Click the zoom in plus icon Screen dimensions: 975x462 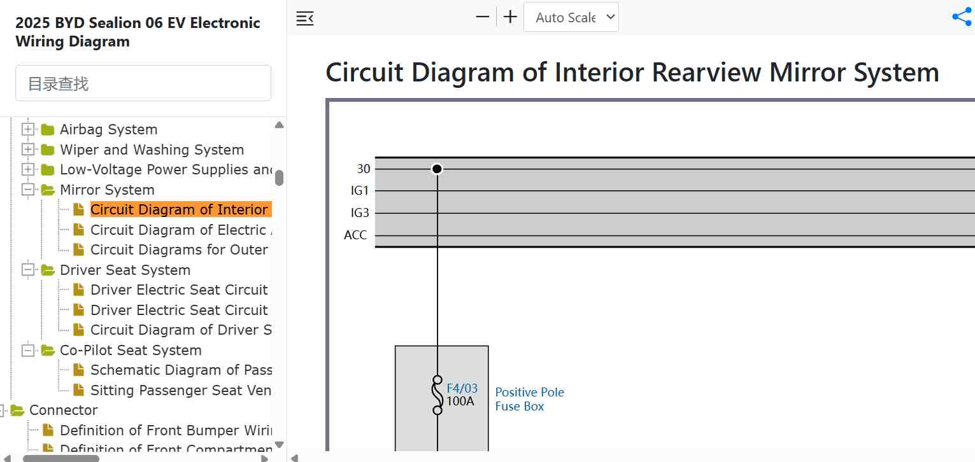click(510, 17)
